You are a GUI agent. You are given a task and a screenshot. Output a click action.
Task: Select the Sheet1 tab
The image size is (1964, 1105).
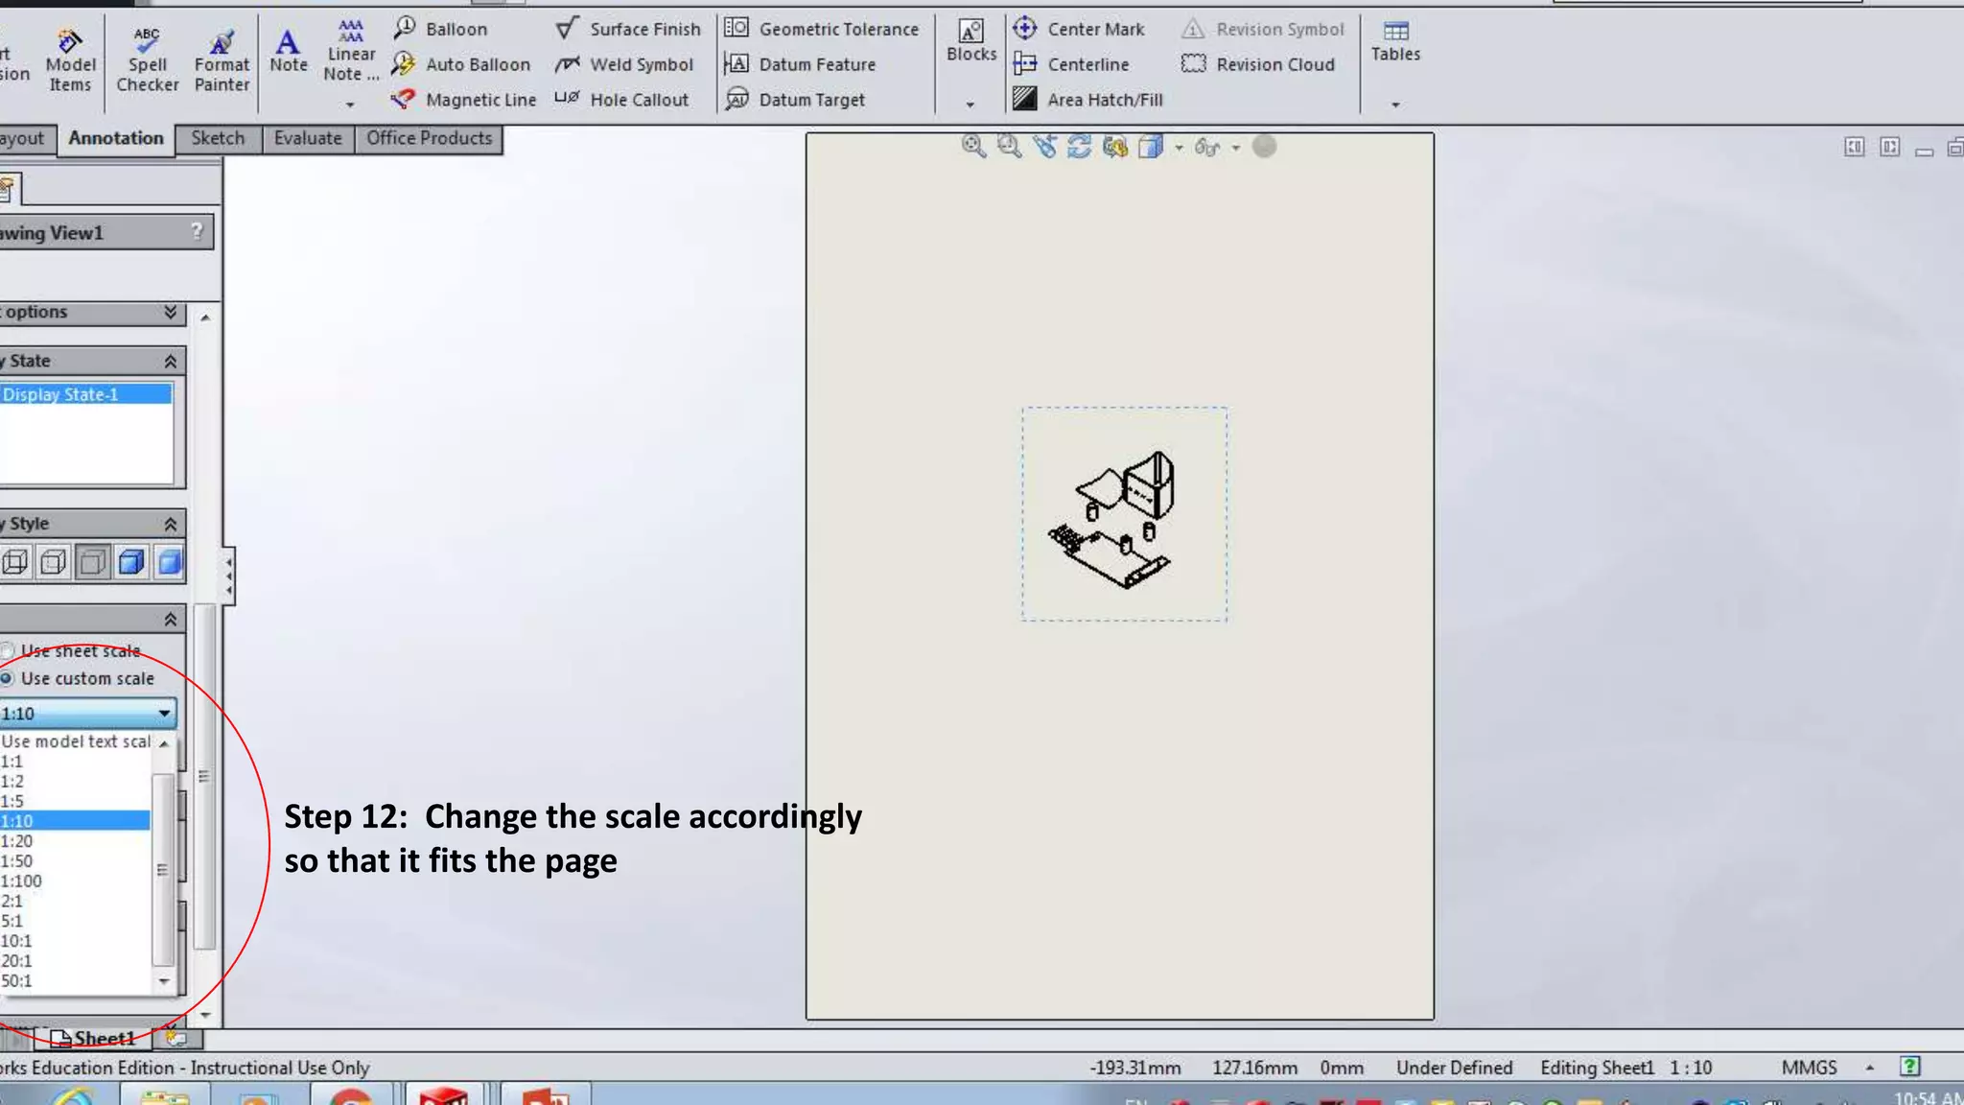(x=95, y=1038)
